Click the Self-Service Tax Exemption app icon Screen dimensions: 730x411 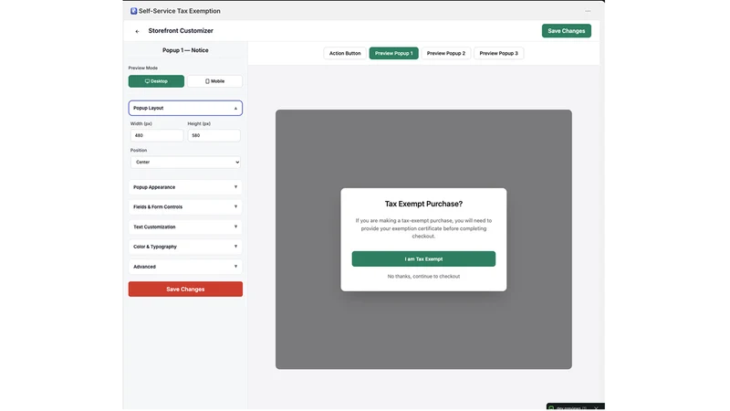(x=133, y=11)
